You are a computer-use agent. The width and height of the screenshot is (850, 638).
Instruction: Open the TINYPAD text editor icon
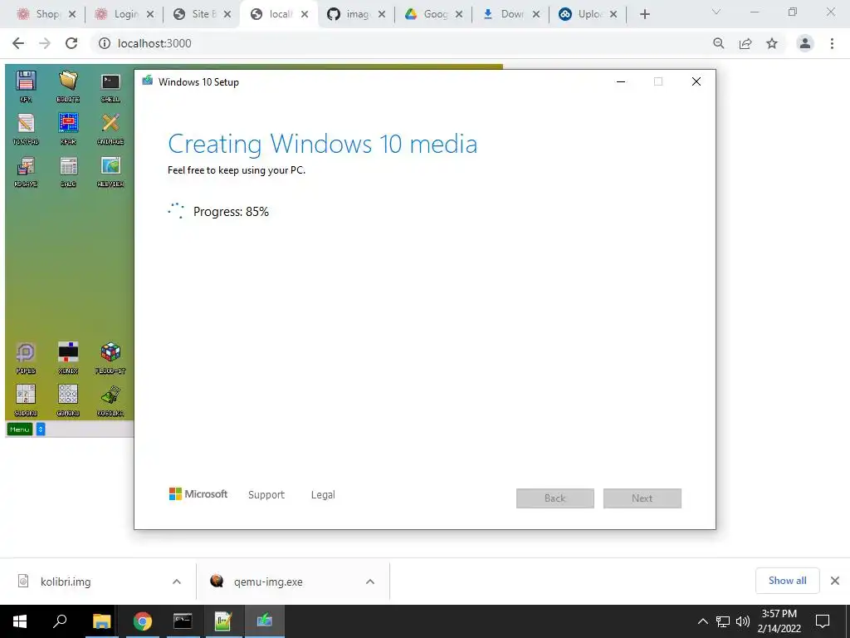point(26,123)
